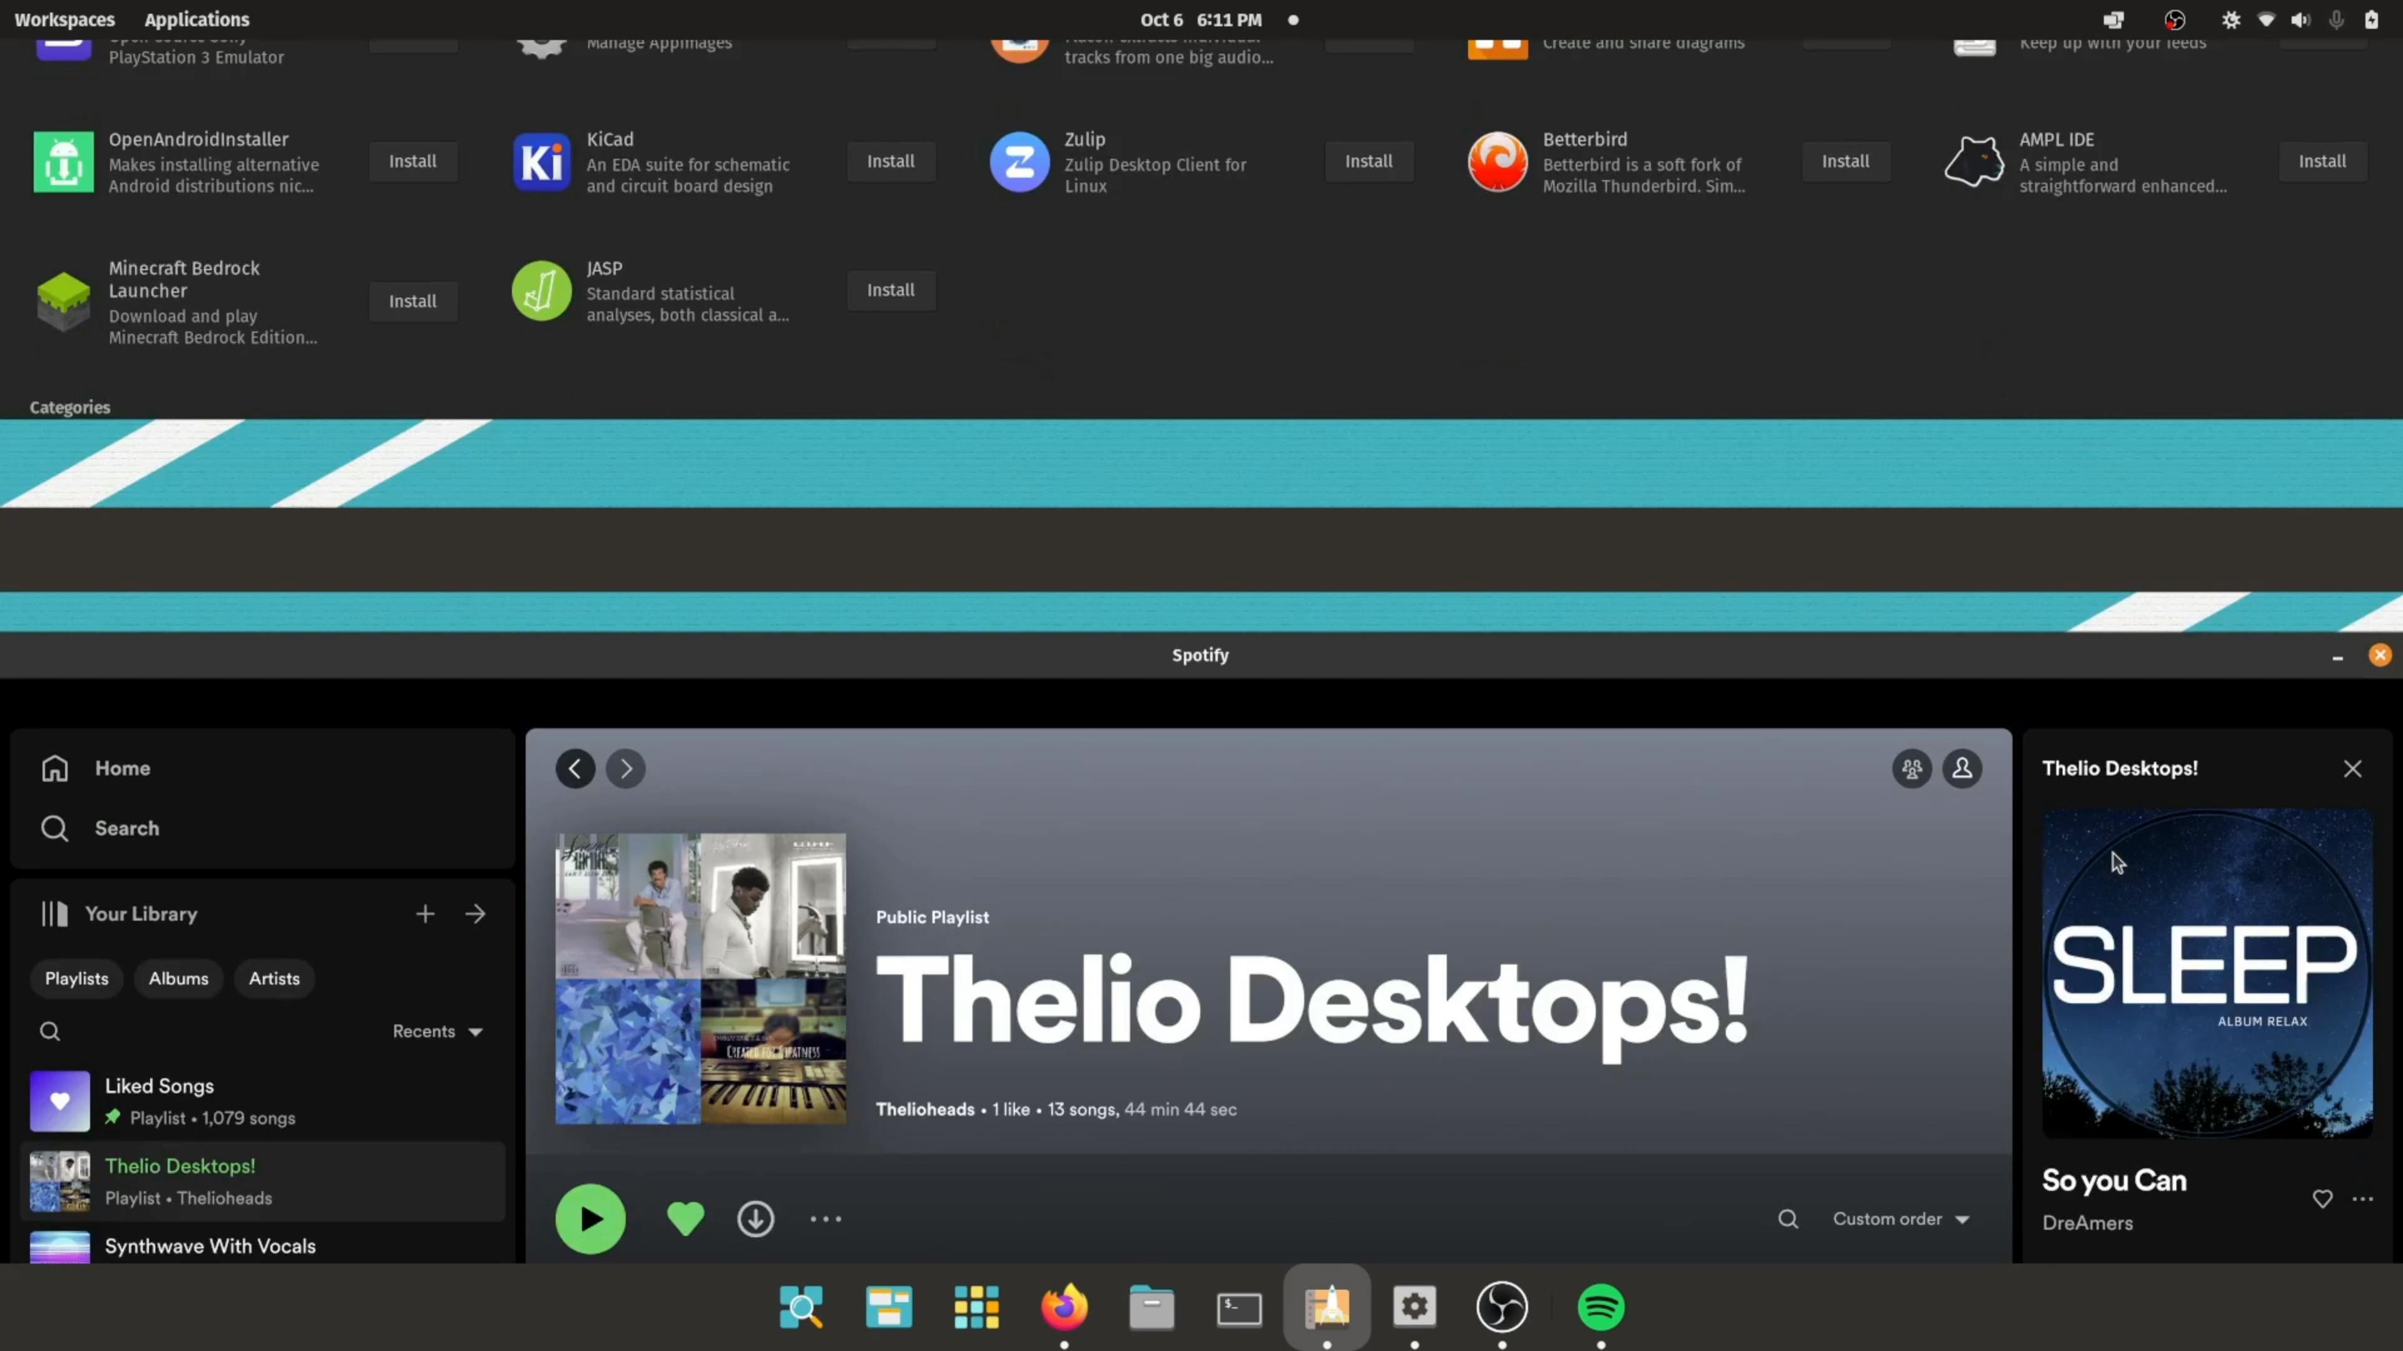Play the Thelio Desktops! playlist
2403x1351 pixels.
[591, 1218]
